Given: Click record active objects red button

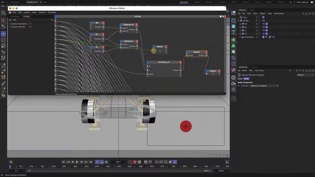Looking at the screenshot, I should [135, 162].
